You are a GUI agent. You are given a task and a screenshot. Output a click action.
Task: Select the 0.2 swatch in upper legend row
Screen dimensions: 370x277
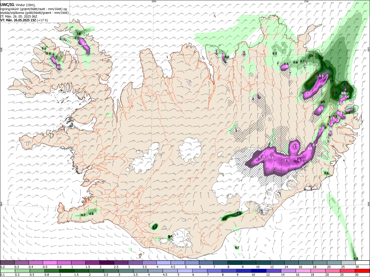click(x=7, y=263)
